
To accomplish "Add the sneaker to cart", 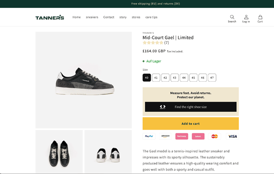I will (x=191, y=123).
